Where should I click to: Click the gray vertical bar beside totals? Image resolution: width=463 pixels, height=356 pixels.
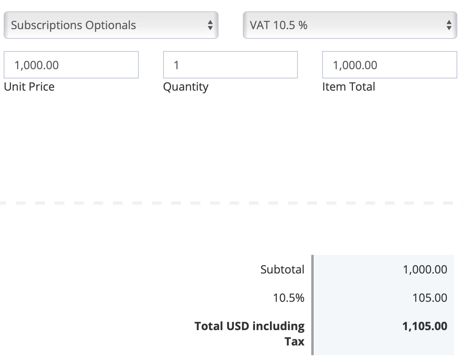312,303
